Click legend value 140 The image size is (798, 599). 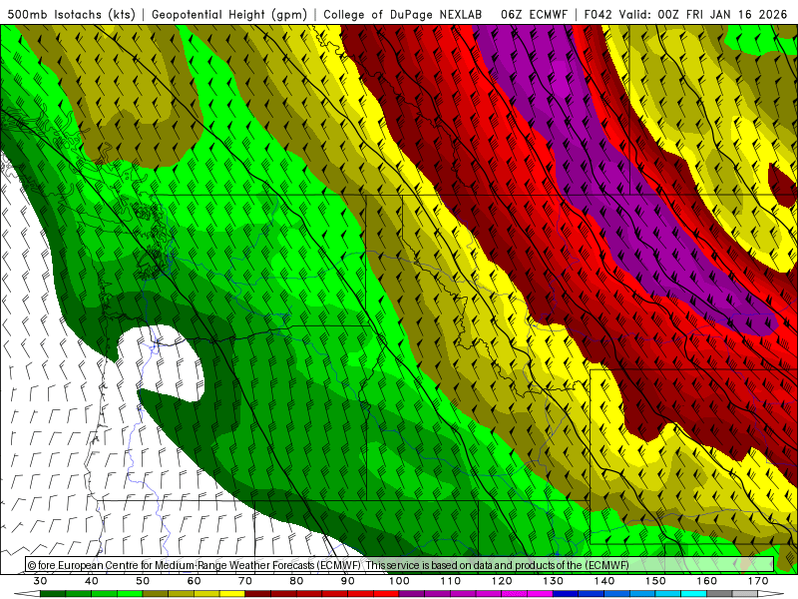point(604,581)
